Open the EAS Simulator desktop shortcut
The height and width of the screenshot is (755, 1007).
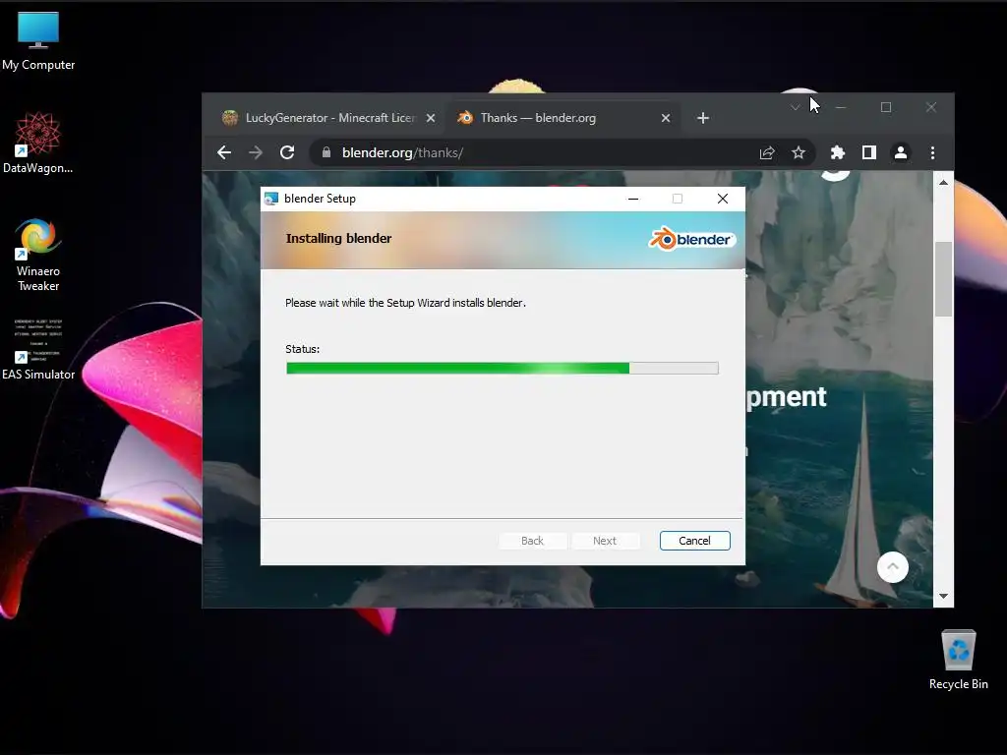(38, 349)
